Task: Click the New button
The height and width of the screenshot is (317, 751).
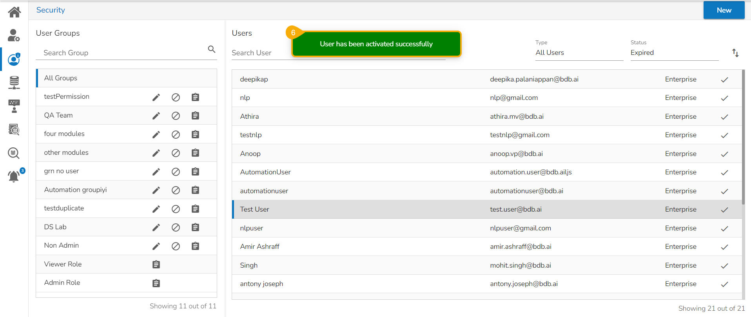Action: (724, 10)
